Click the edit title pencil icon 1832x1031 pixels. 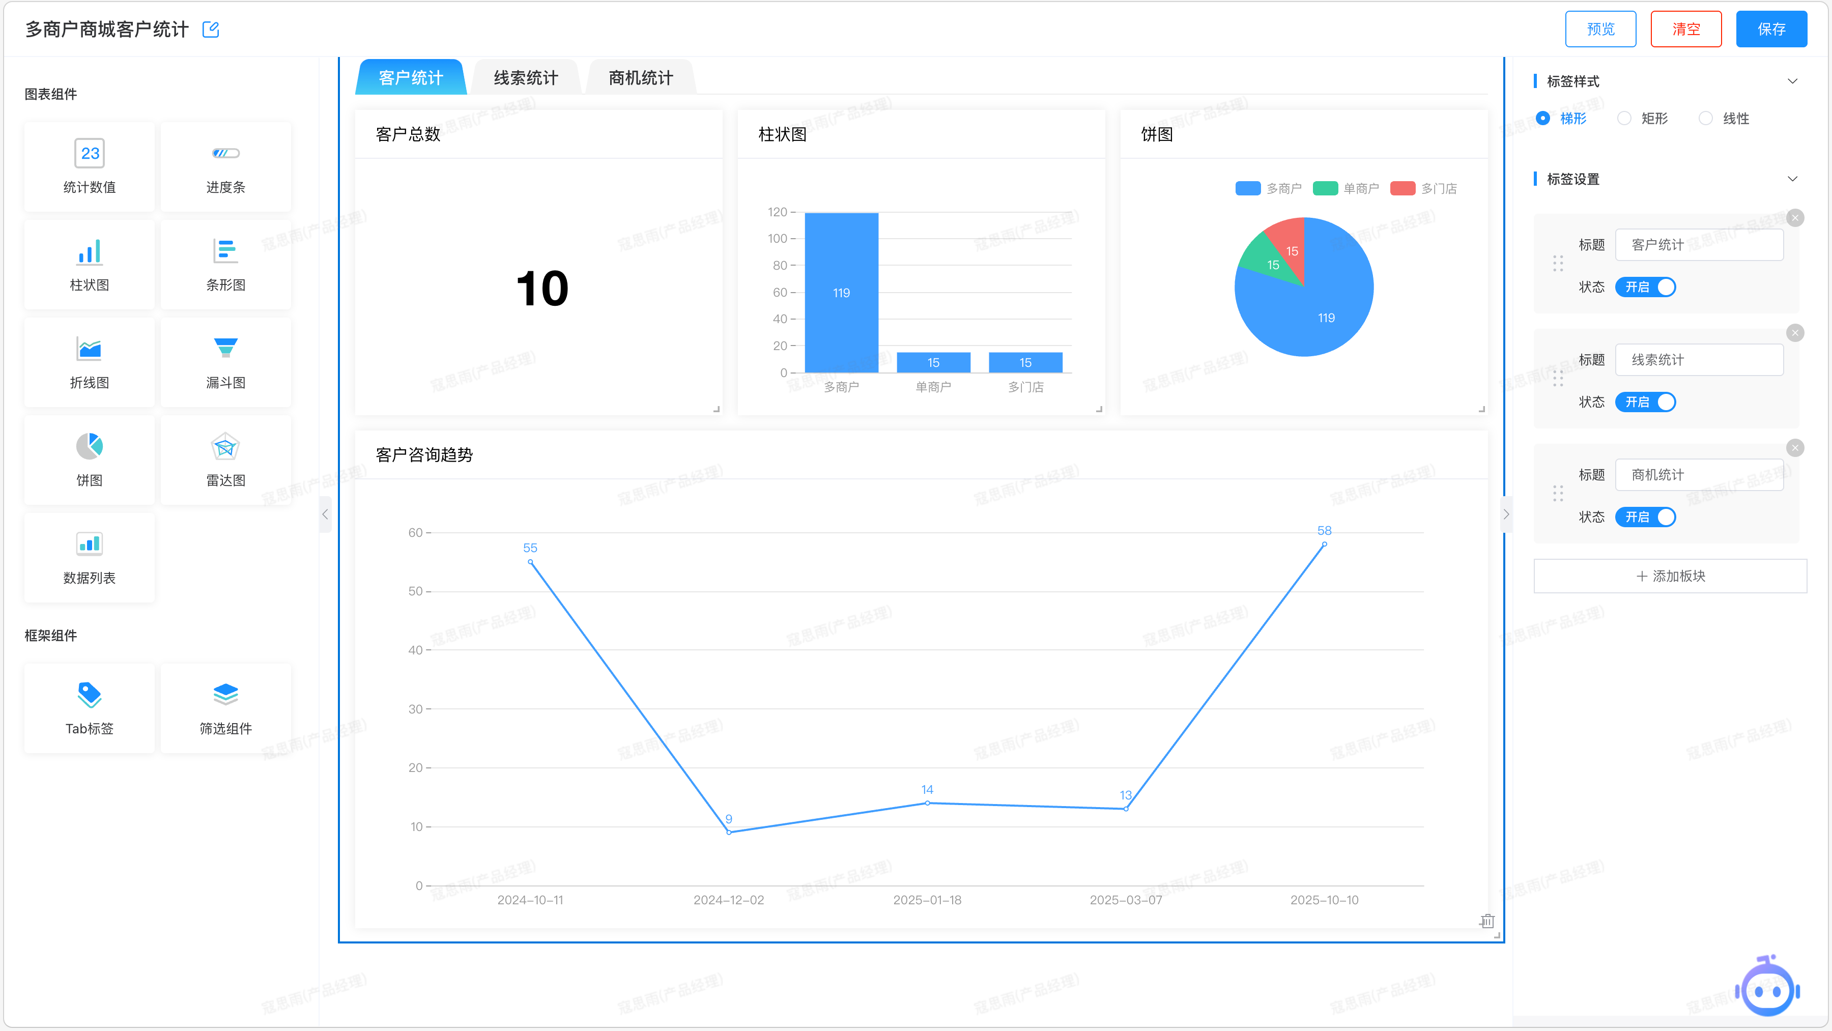pyautogui.click(x=211, y=29)
